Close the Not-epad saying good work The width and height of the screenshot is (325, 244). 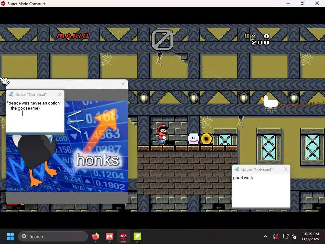[286, 169]
